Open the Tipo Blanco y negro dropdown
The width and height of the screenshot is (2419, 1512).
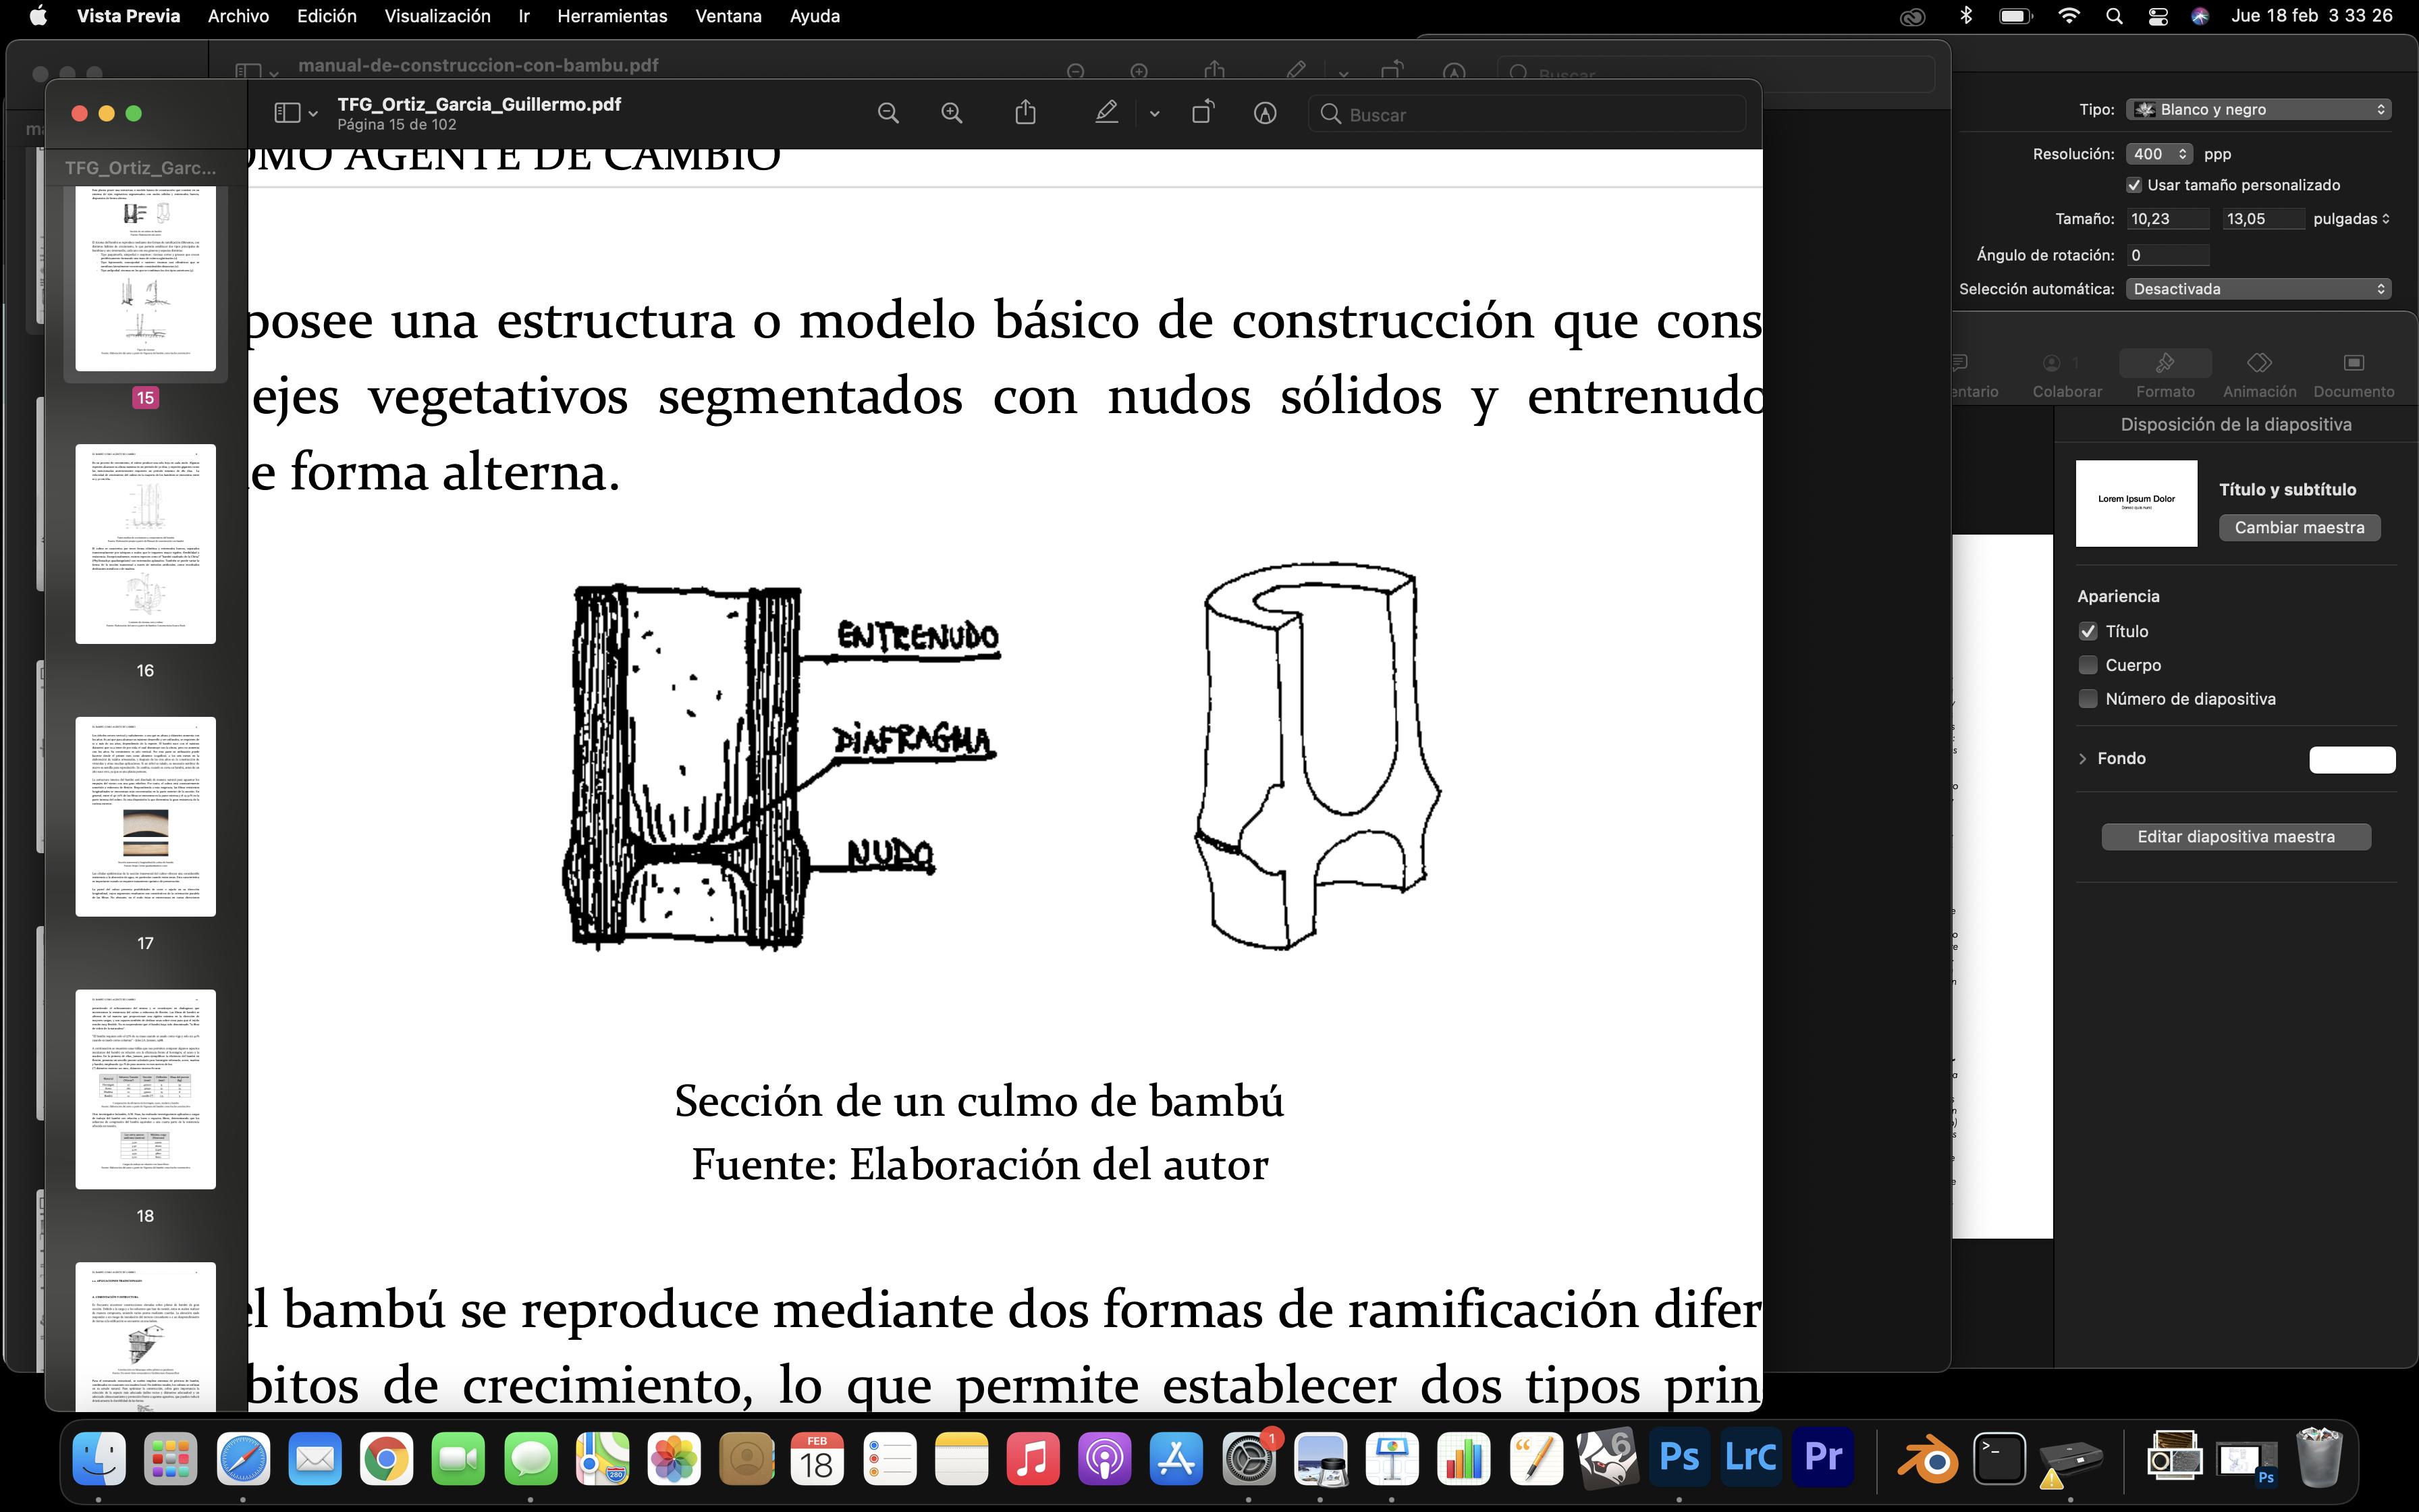click(2259, 109)
